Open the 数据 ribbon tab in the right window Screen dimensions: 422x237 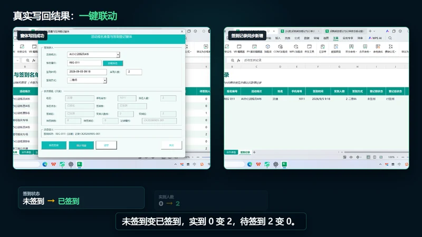pyautogui.click(x=307, y=38)
